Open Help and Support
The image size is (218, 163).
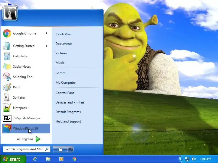tap(68, 121)
